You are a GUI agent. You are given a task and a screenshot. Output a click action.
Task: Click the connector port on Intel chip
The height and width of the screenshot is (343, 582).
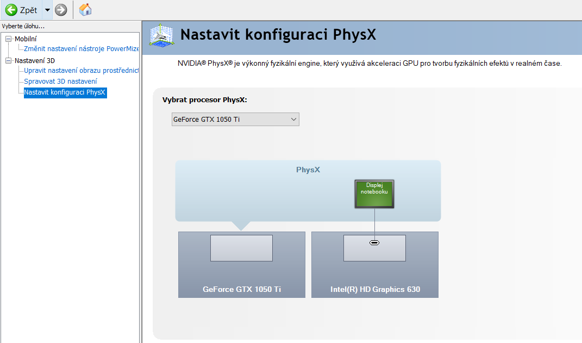(374, 242)
